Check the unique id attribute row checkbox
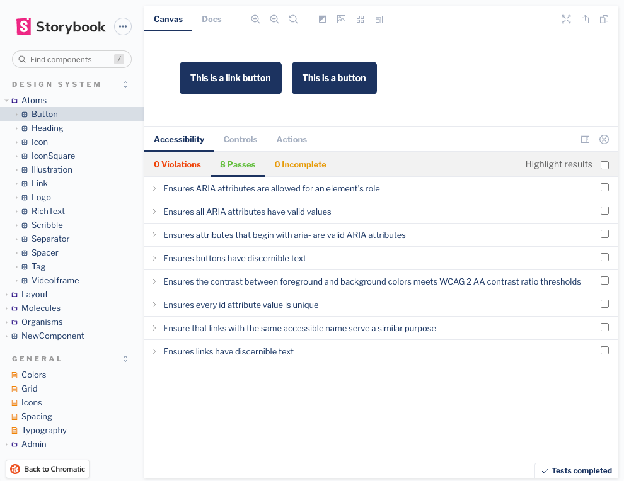Viewport: 624px width, 481px height. click(604, 303)
